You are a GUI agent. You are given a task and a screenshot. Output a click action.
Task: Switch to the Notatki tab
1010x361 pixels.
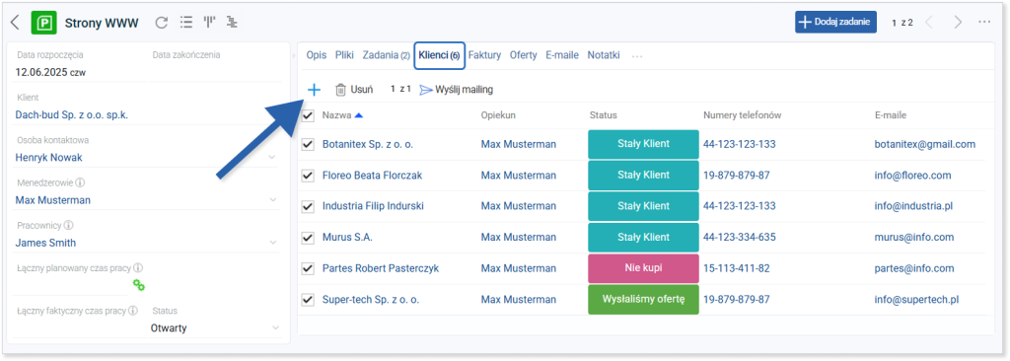pyautogui.click(x=604, y=55)
